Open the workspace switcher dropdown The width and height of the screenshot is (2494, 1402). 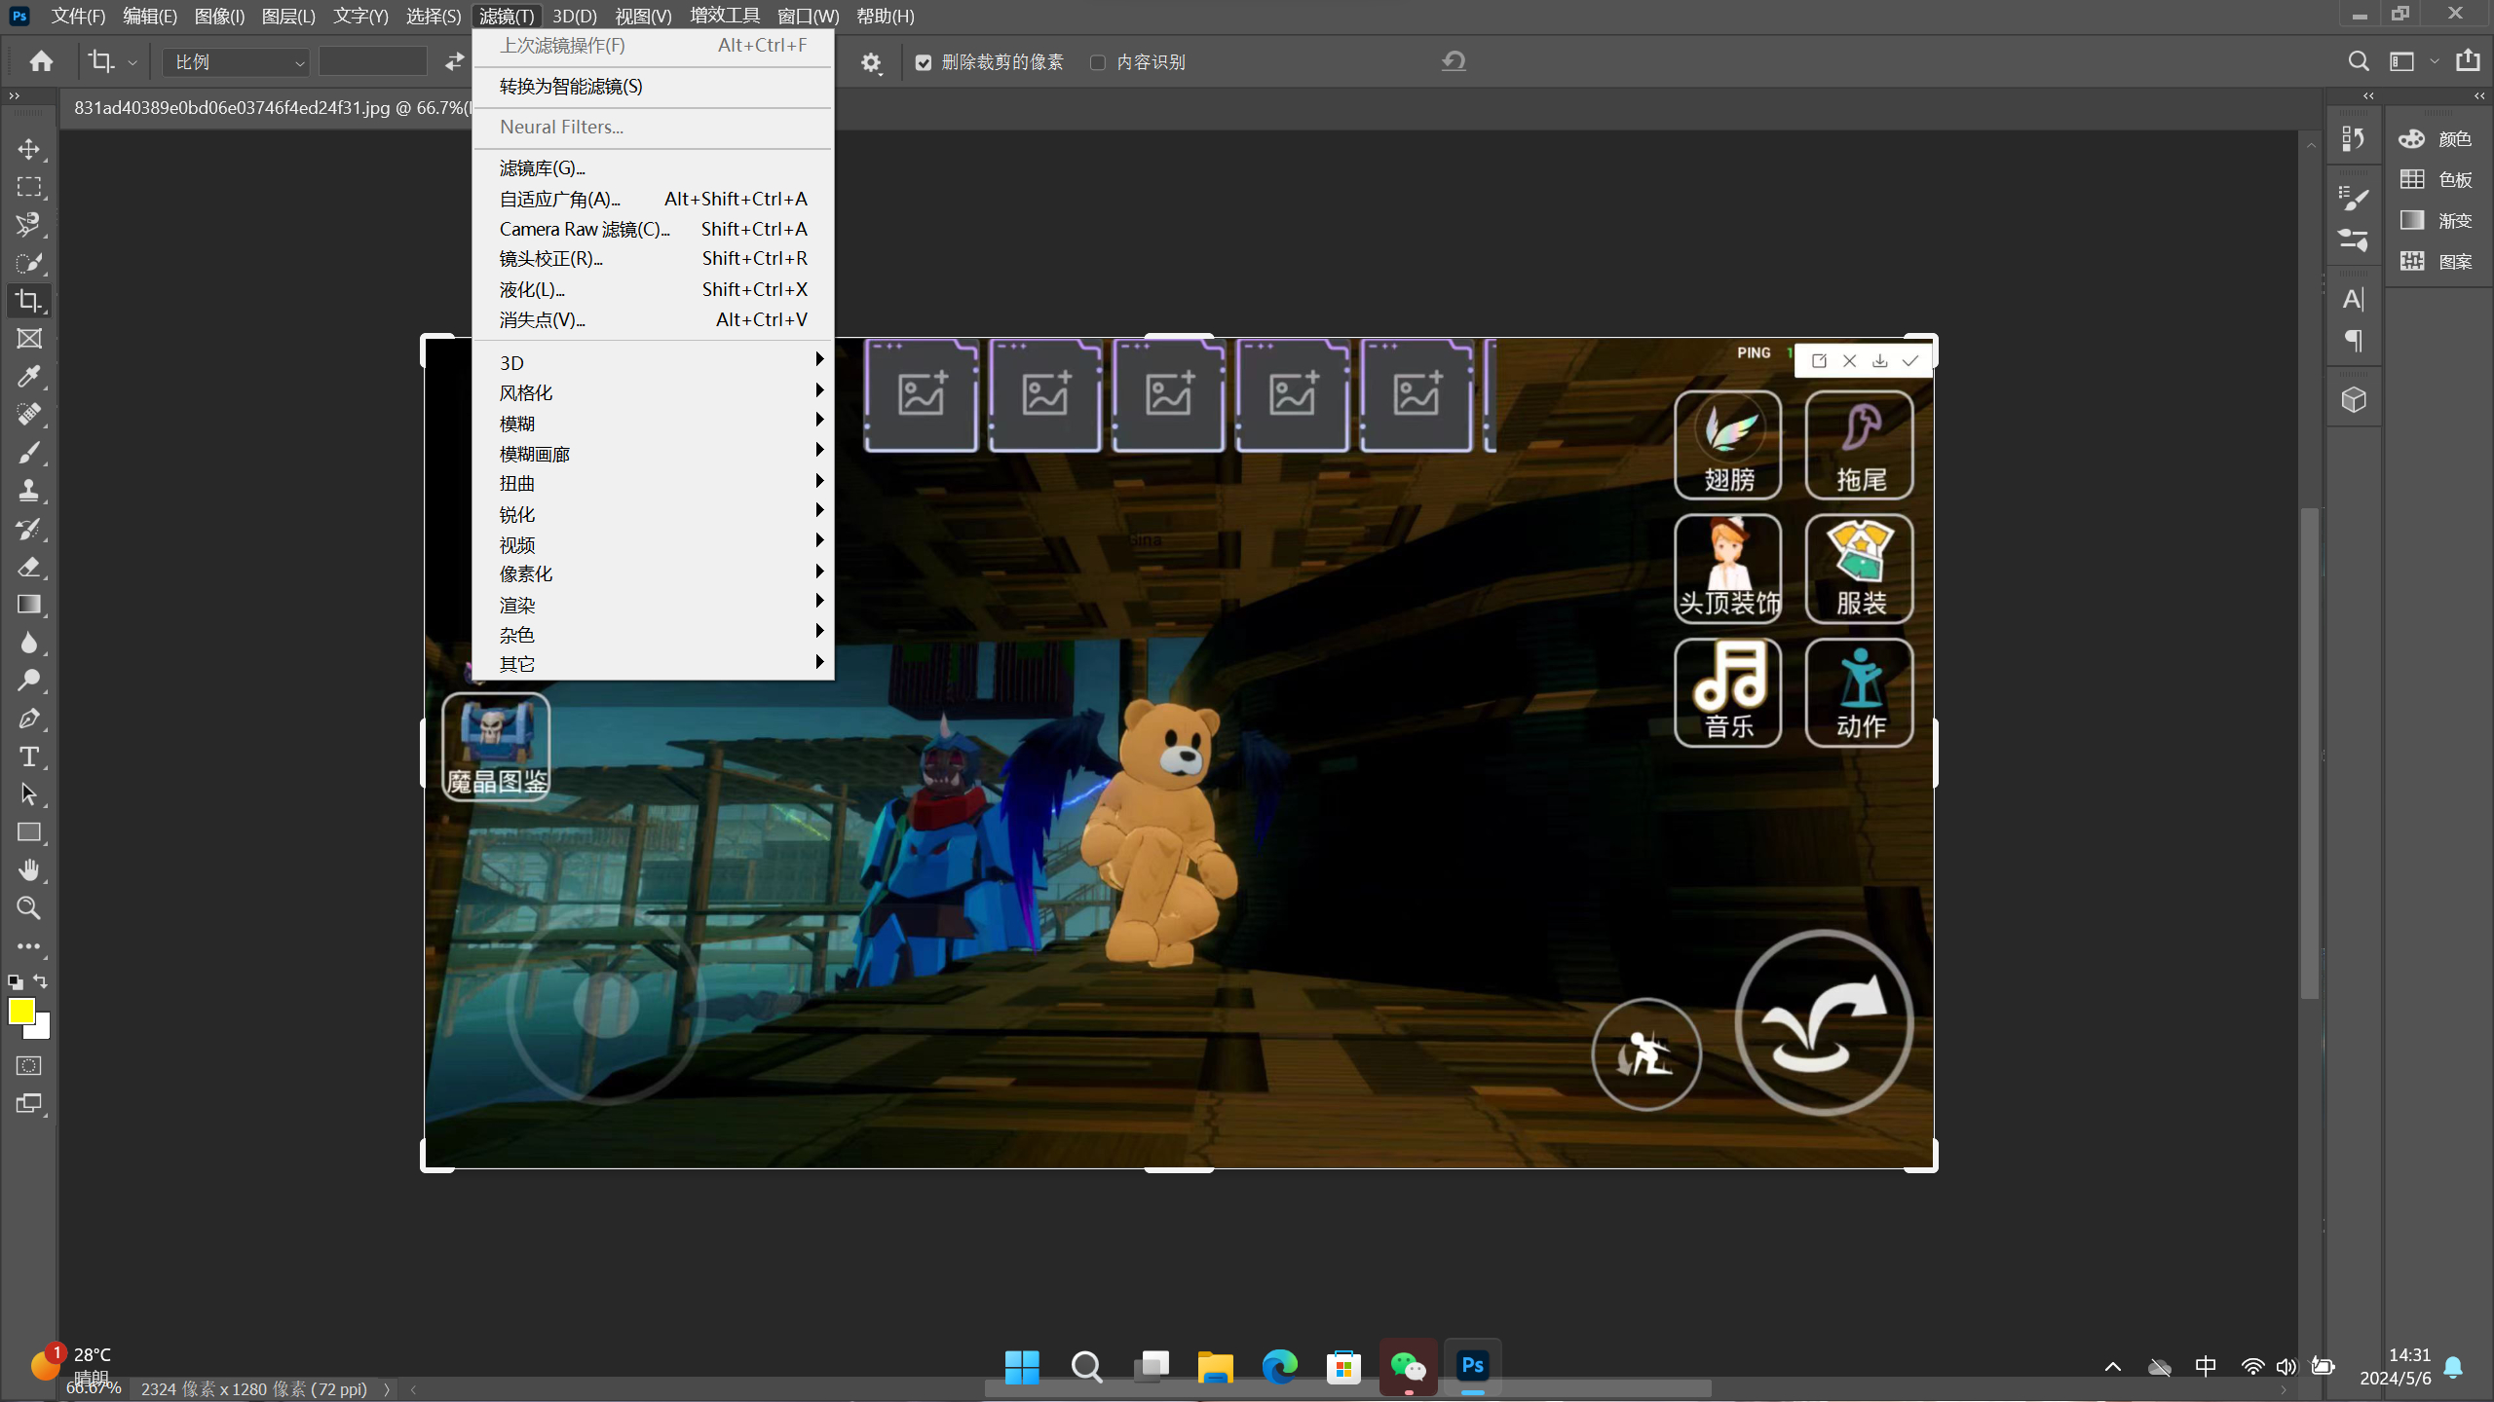[x=2412, y=61]
